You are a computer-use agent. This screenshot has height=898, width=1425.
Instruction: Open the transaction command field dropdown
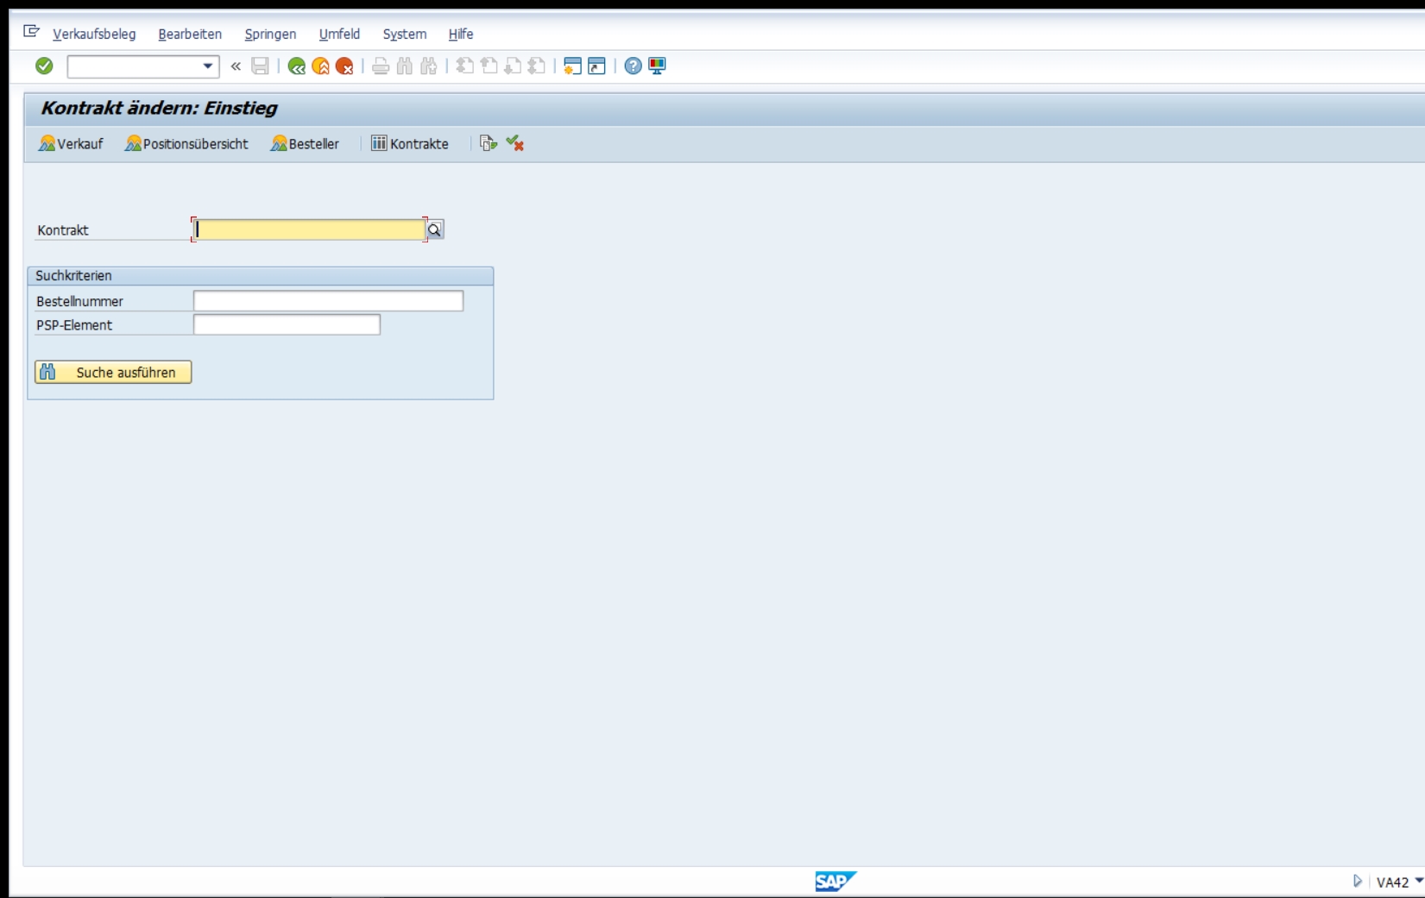point(207,66)
